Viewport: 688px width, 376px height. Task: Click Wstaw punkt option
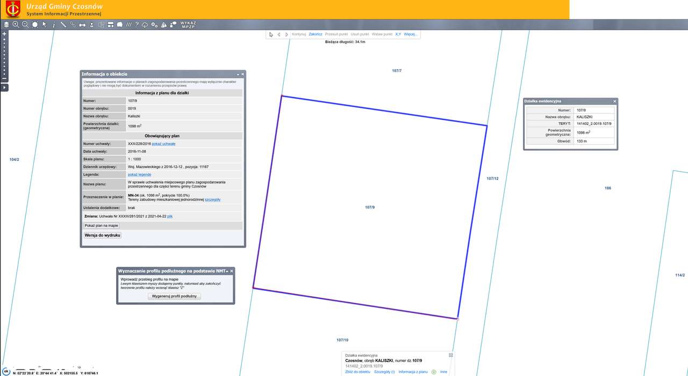tap(382, 34)
